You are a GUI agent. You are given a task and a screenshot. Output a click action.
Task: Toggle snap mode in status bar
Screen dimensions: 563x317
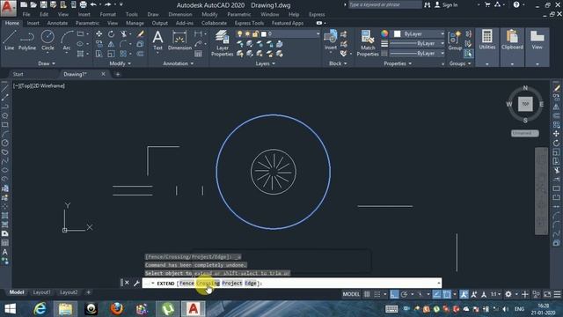click(377, 294)
